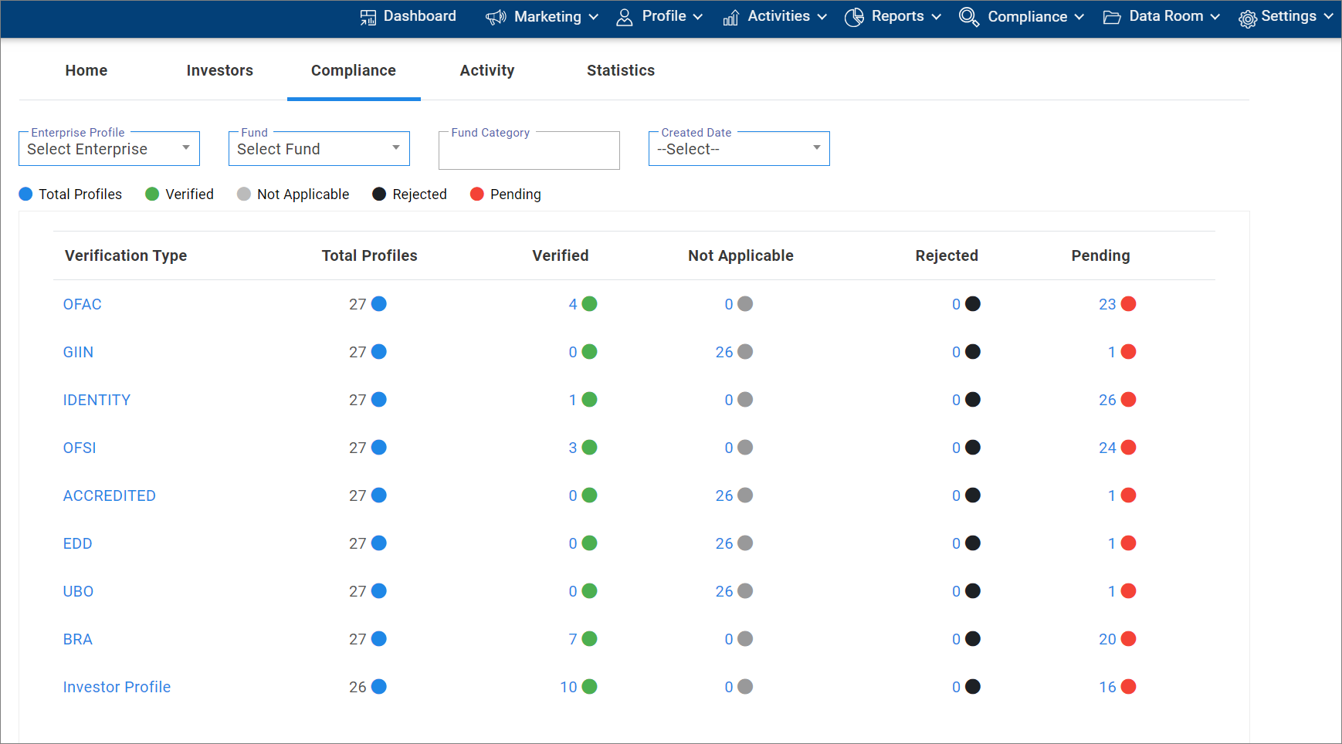Click the Verification Type column header
The width and height of the screenshot is (1342, 744).
pyautogui.click(x=126, y=255)
